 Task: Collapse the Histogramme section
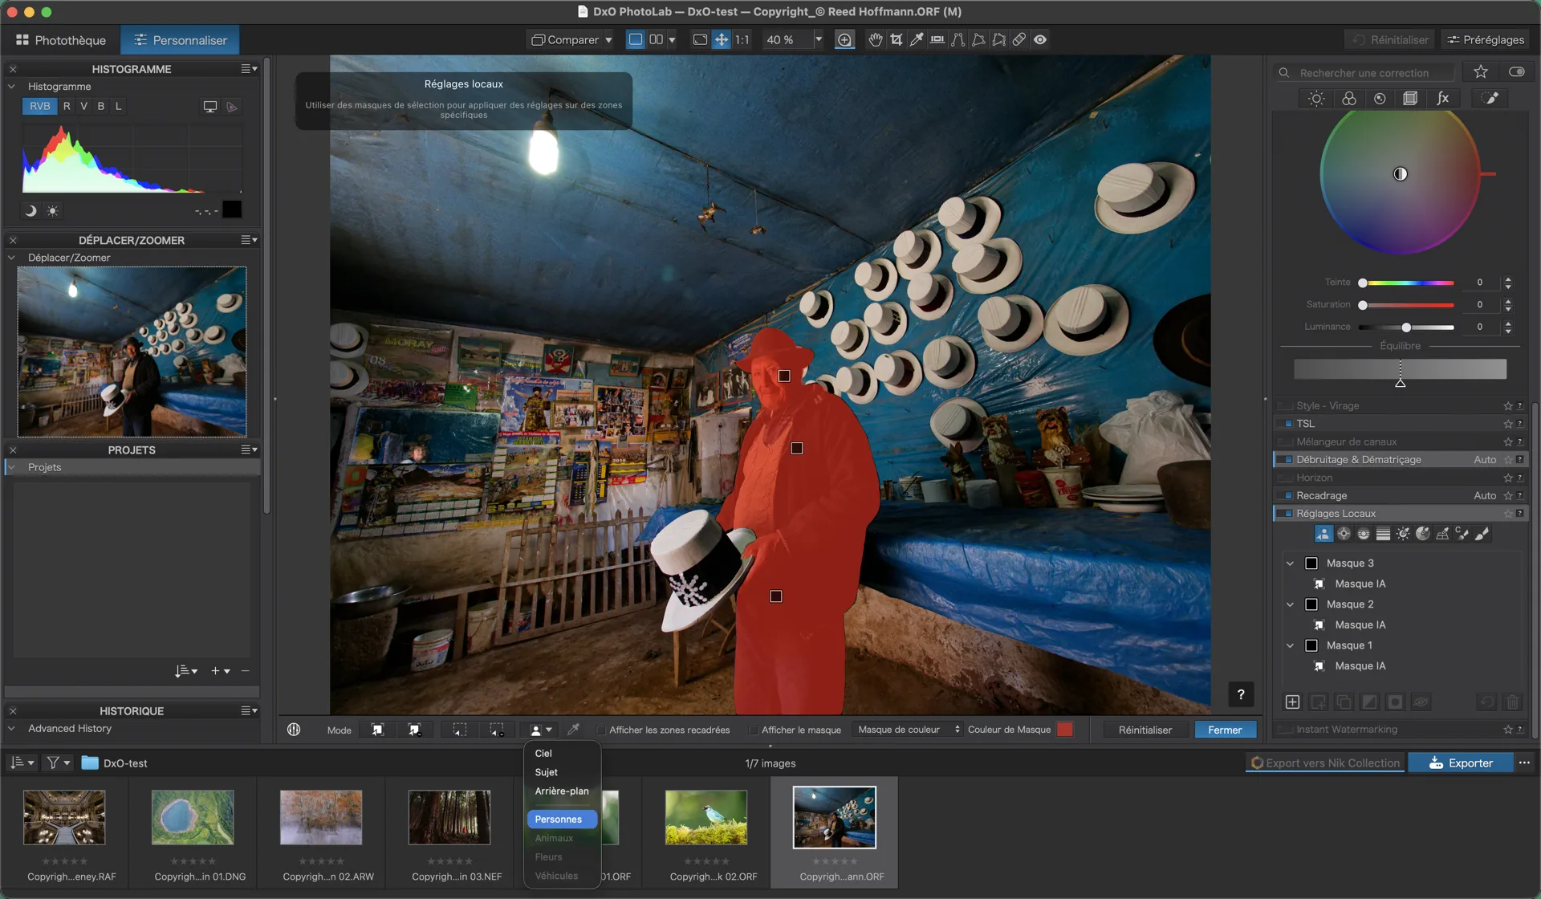[x=11, y=87]
